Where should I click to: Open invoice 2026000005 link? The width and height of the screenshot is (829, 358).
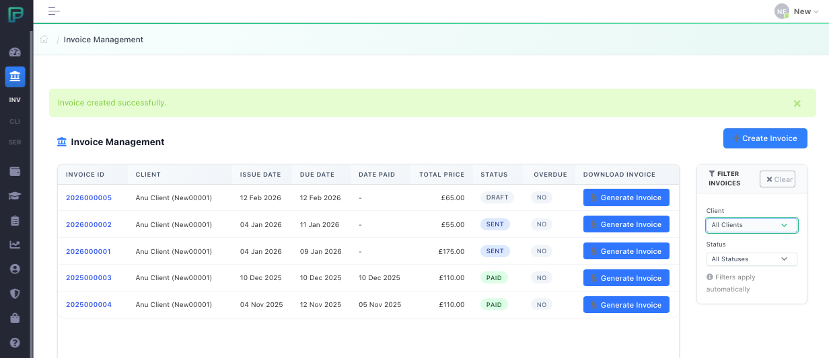coord(89,198)
